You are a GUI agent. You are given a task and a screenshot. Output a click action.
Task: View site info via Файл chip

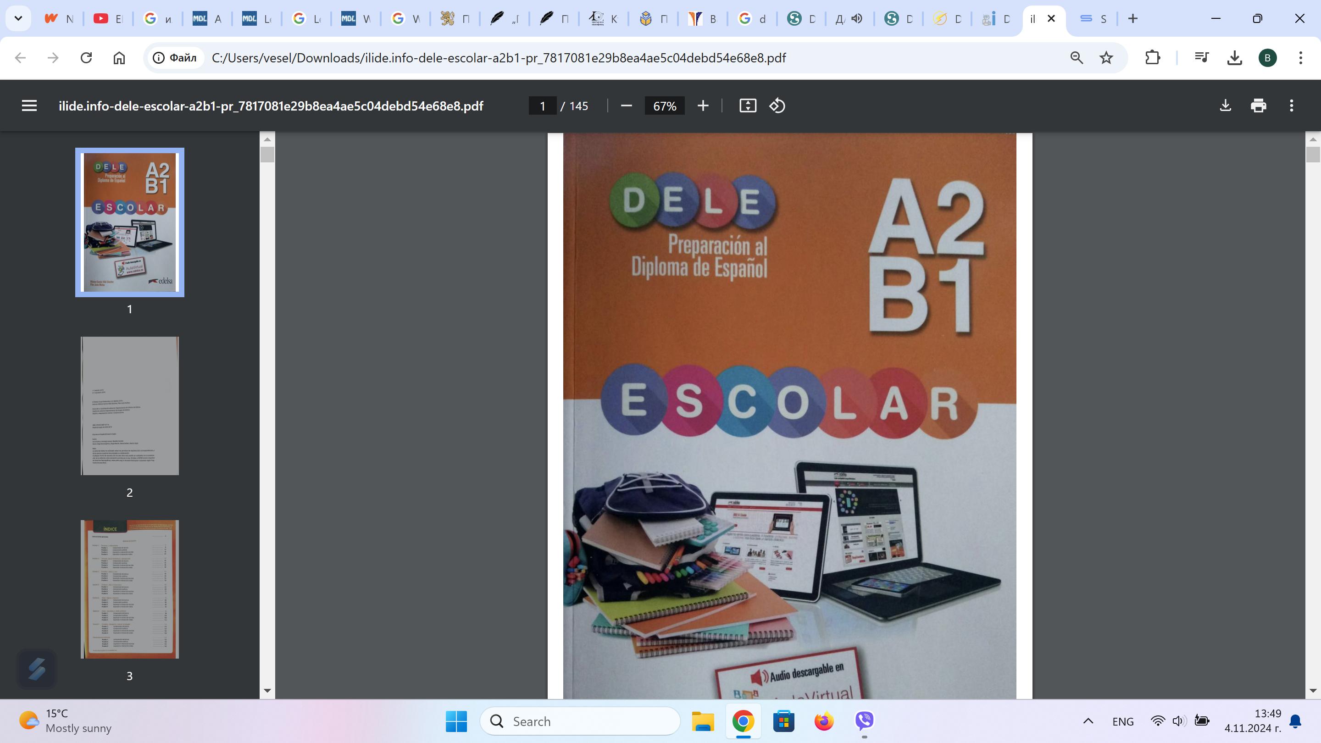coord(175,58)
